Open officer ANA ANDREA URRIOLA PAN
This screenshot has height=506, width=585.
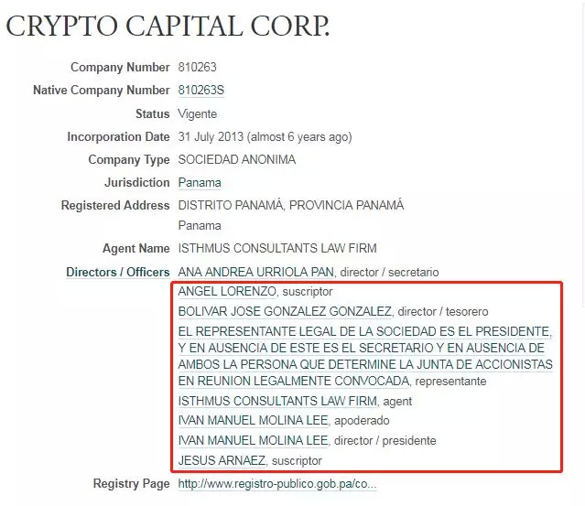tap(257, 272)
